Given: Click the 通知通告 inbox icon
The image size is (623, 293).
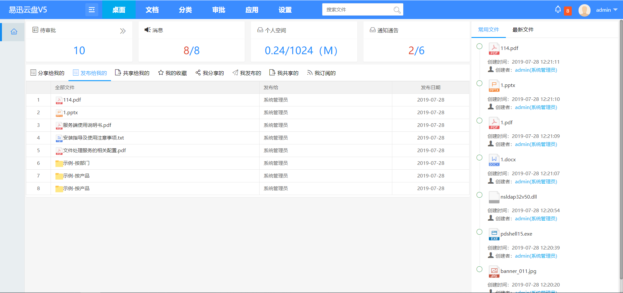Looking at the screenshot, I should pyautogui.click(x=373, y=30).
